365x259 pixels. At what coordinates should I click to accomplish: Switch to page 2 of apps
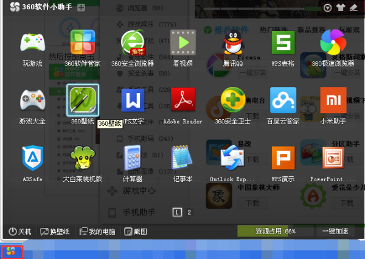point(189,212)
